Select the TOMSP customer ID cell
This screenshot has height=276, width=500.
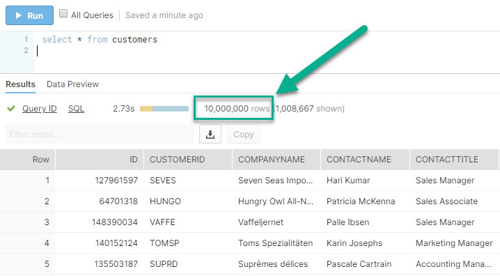point(188,243)
